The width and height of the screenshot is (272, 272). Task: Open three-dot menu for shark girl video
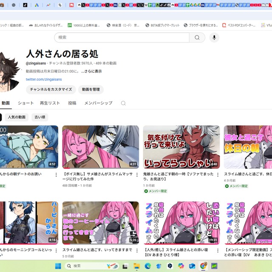pos(137,174)
